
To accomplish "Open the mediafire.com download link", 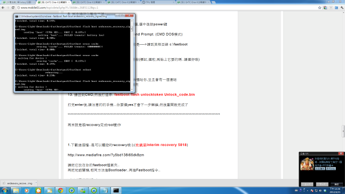I will (x=106, y=155).
